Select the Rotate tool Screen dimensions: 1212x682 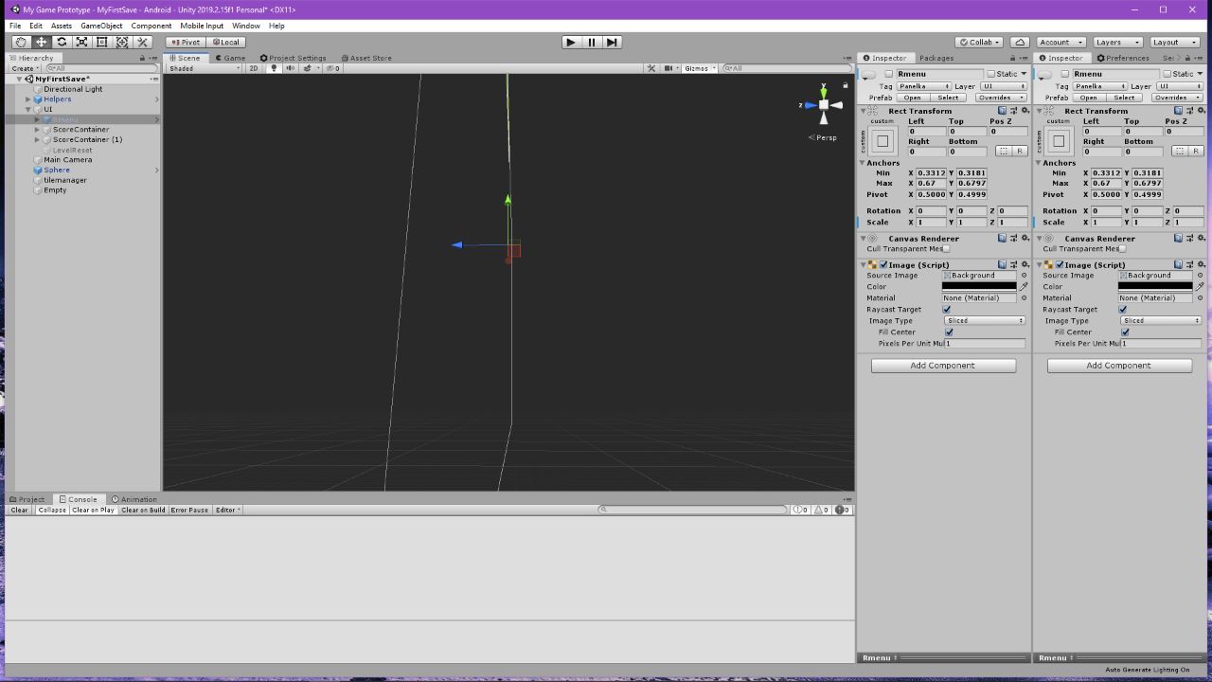click(x=62, y=42)
